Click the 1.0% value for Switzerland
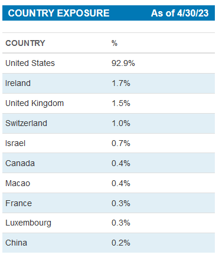Image resolution: width=219 pixels, height=255 pixels. [121, 123]
